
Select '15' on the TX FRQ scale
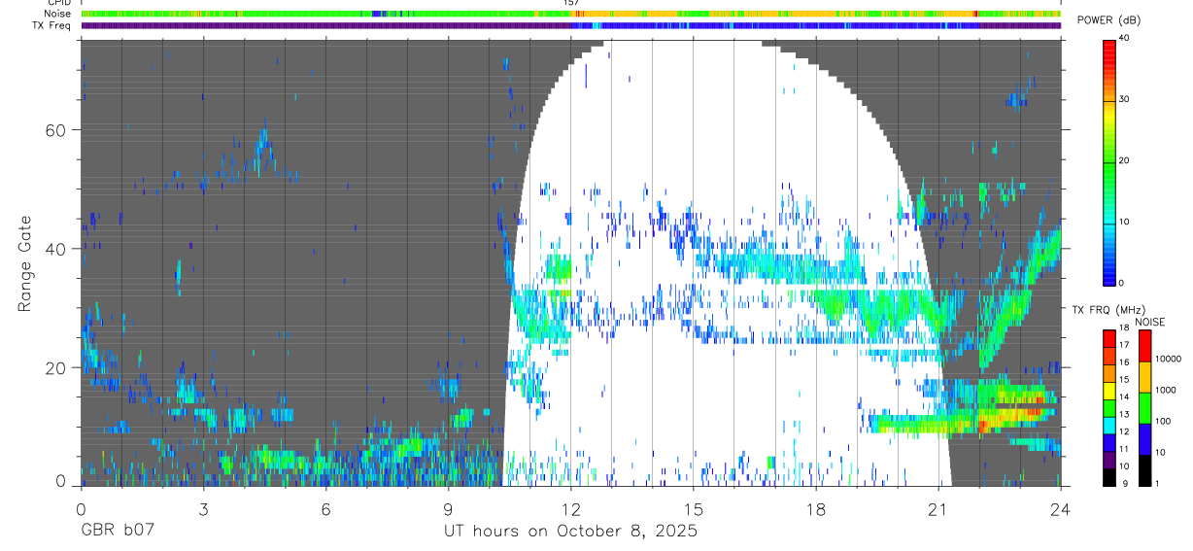[x=1124, y=381]
